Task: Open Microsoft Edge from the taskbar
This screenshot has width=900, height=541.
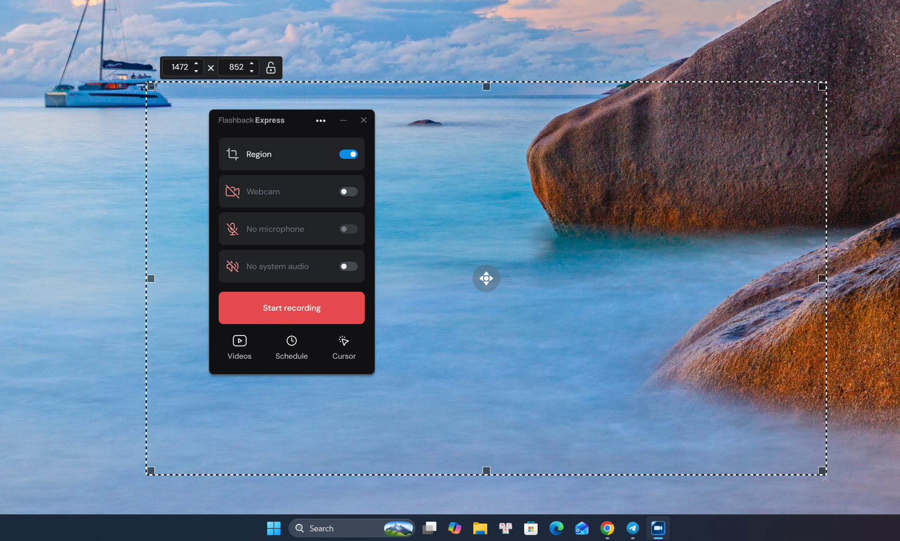Action: (x=557, y=528)
